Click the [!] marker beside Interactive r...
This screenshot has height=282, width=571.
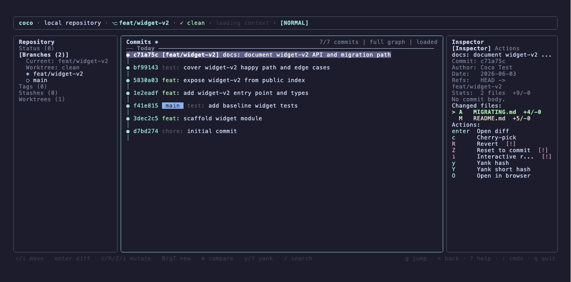click(x=546, y=157)
